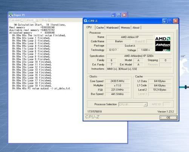Click the Name field AMD Athlon XP

(130, 37)
